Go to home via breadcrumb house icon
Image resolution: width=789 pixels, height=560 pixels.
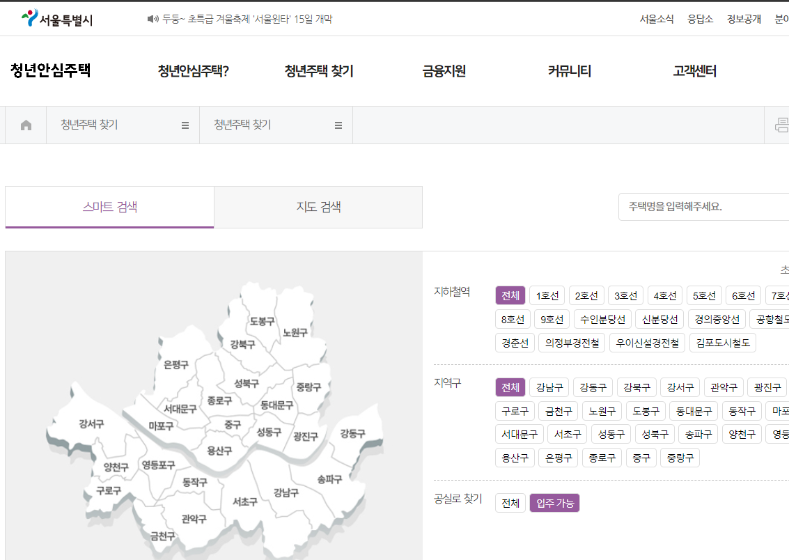tap(26, 125)
